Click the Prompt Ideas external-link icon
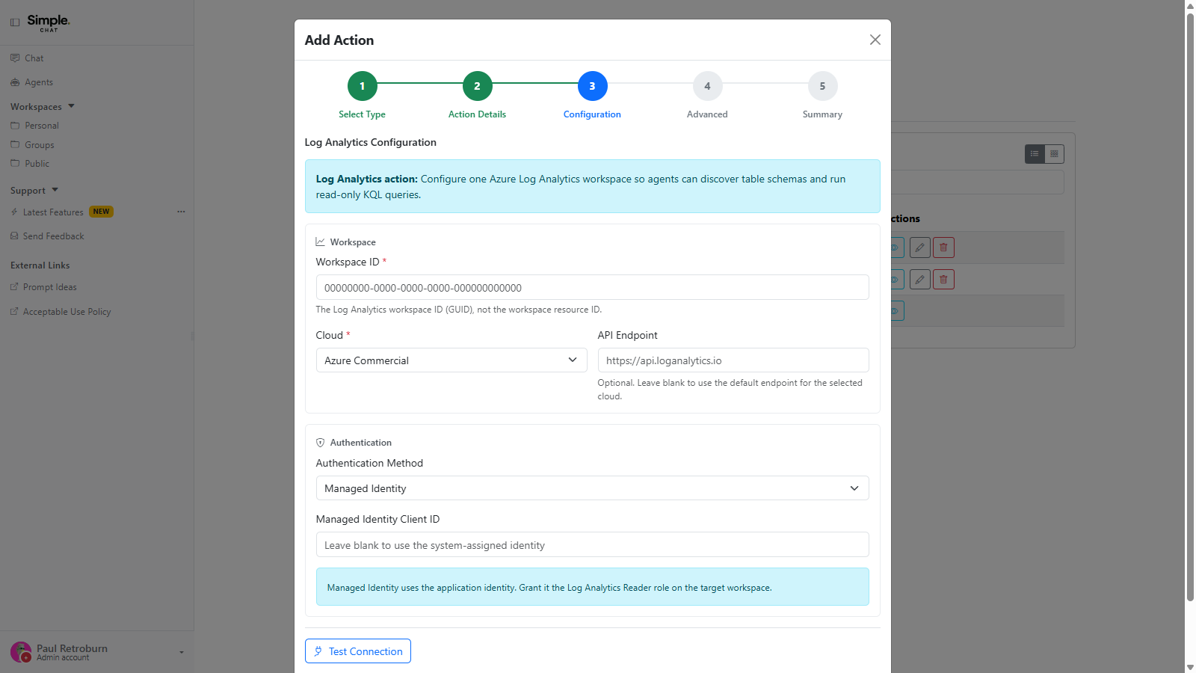Screen dimensions: 1196x673 14,287
